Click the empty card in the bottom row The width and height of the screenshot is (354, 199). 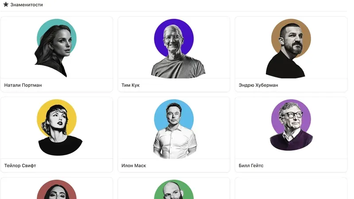(x=291, y=188)
